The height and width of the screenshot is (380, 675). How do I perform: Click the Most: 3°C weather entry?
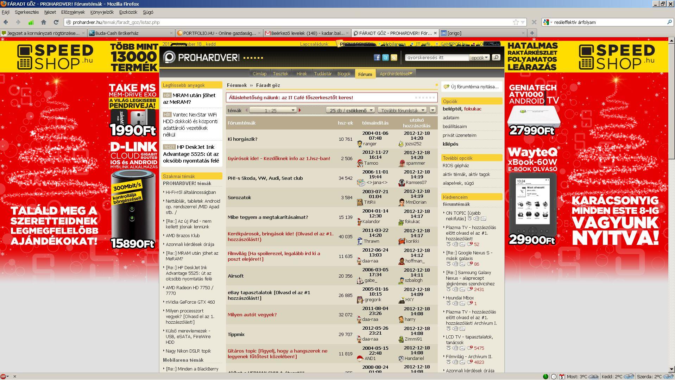click(x=582, y=376)
